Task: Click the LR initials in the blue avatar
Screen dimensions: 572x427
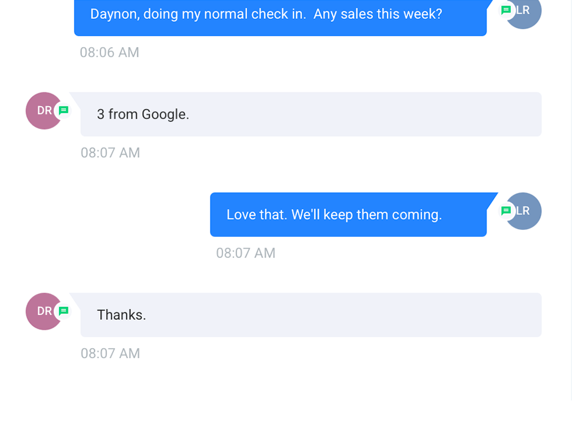Action: [522, 10]
